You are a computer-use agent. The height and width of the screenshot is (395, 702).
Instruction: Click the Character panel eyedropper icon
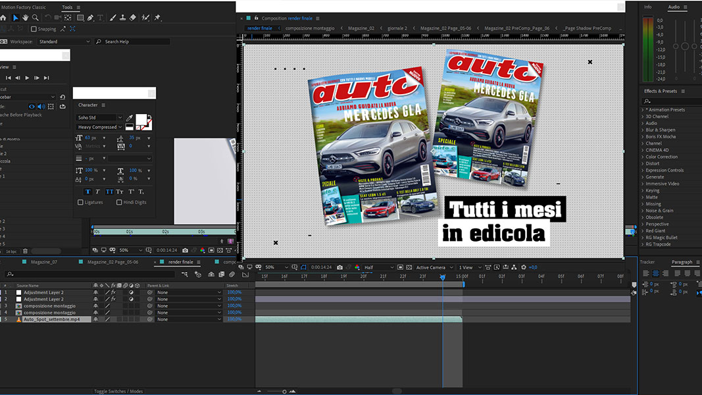pyautogui.click(x=130, y=118)
